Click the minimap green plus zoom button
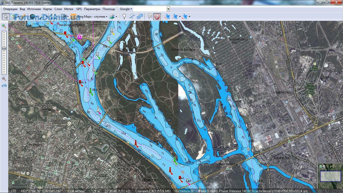Viewport: 343px width, 193px height. [x=321, y=166]
